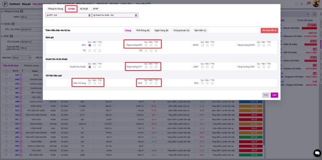Click the Huỷ button
The image size is (322, 160).
(266, 95)
